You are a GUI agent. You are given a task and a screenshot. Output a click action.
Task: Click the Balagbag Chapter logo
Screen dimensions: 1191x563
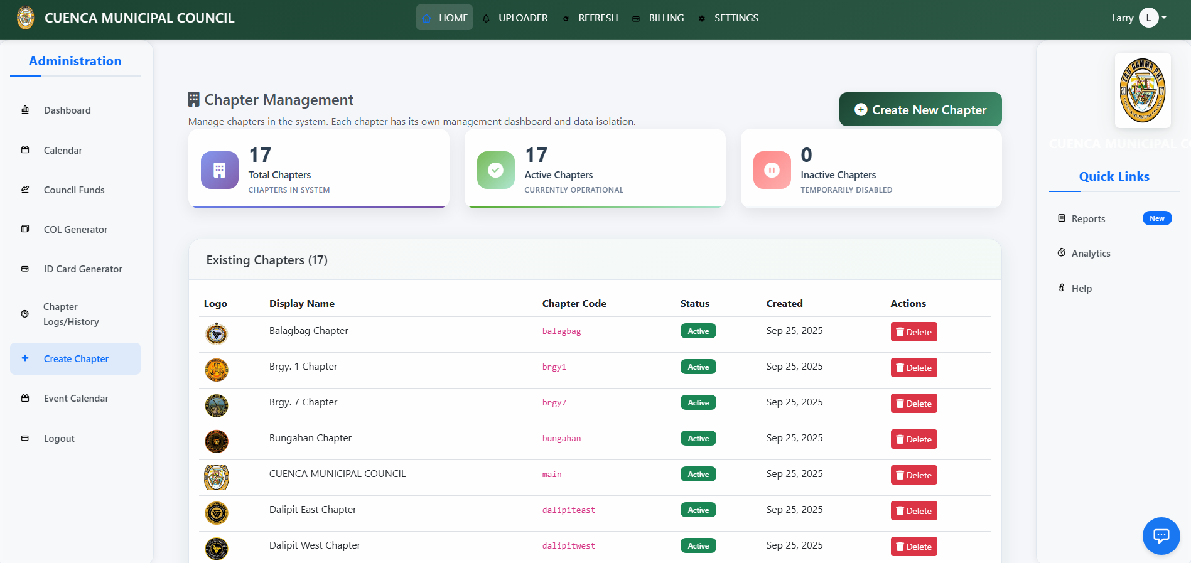click(217, 334)
